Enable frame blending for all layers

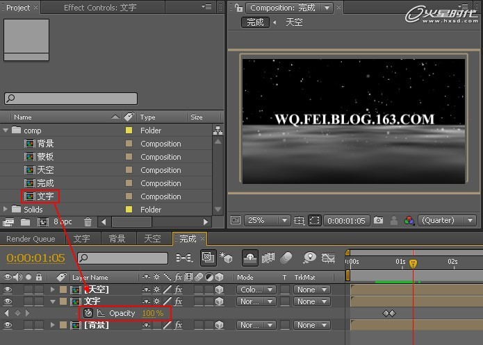click(268, 258)
